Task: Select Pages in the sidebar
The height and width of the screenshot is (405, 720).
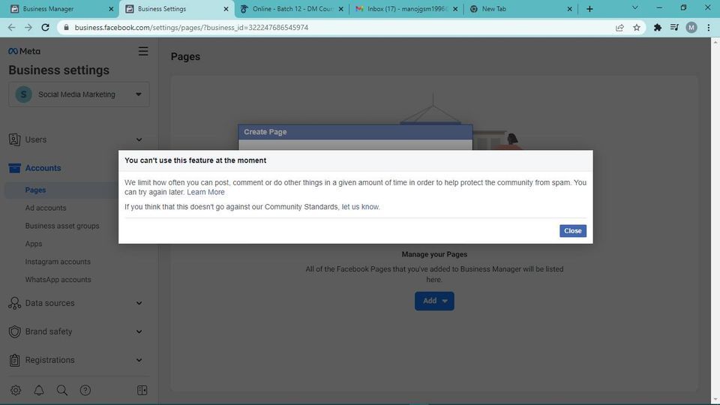Action: [35, 190]
